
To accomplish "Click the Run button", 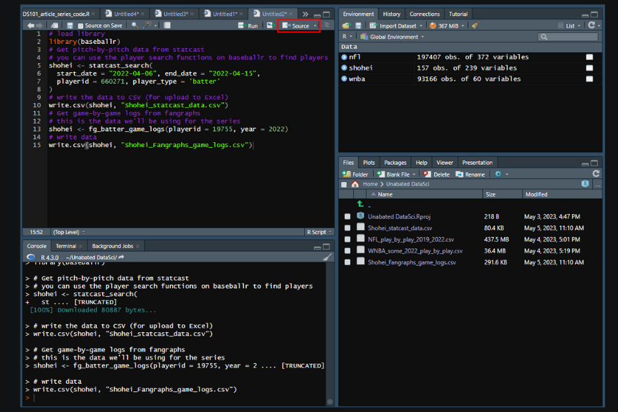I will [x=248, y=25].
